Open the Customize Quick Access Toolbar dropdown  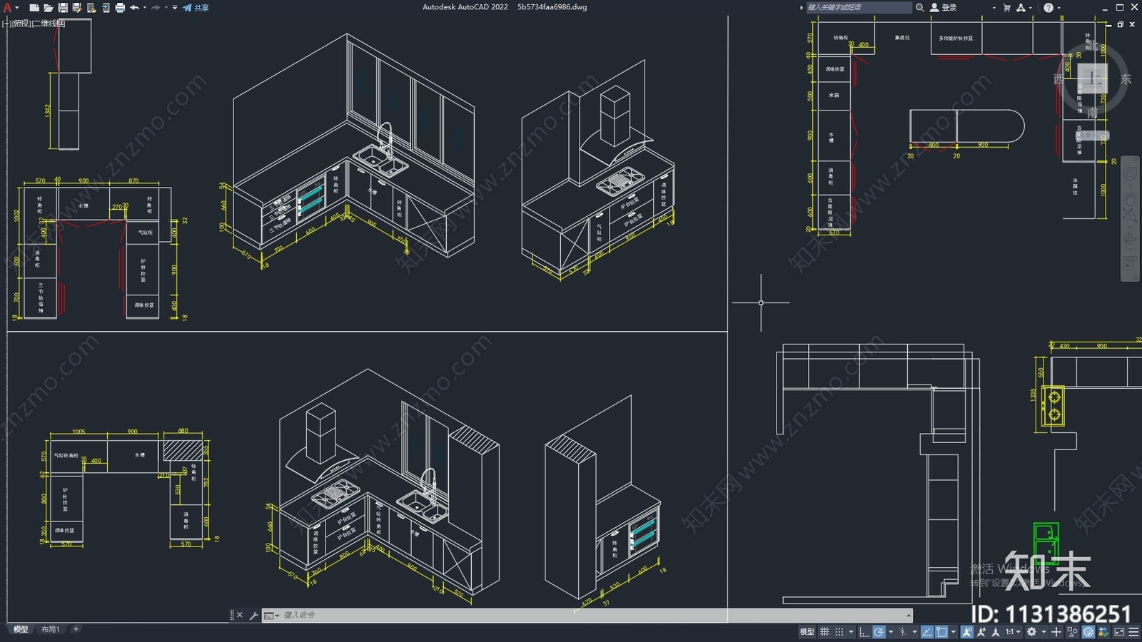click(175, 7)
